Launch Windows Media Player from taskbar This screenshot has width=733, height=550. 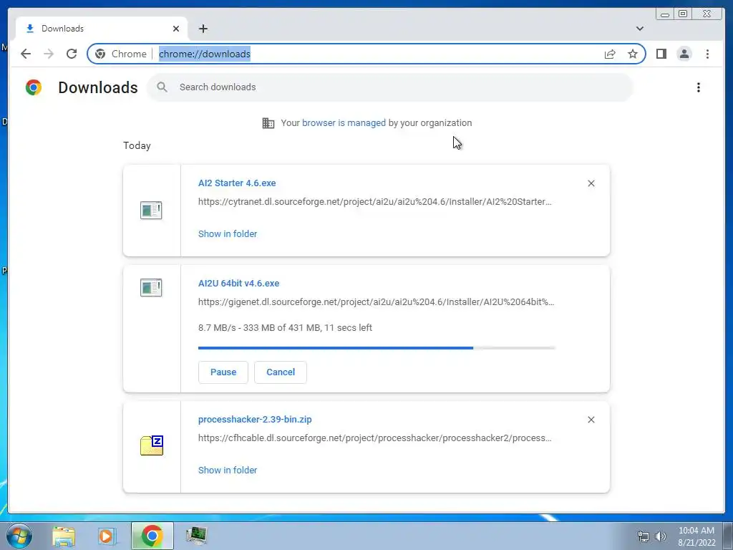coord(107,536)
